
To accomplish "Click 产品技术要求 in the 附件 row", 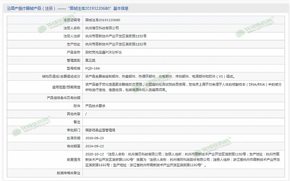I will (x=95, y=105).
